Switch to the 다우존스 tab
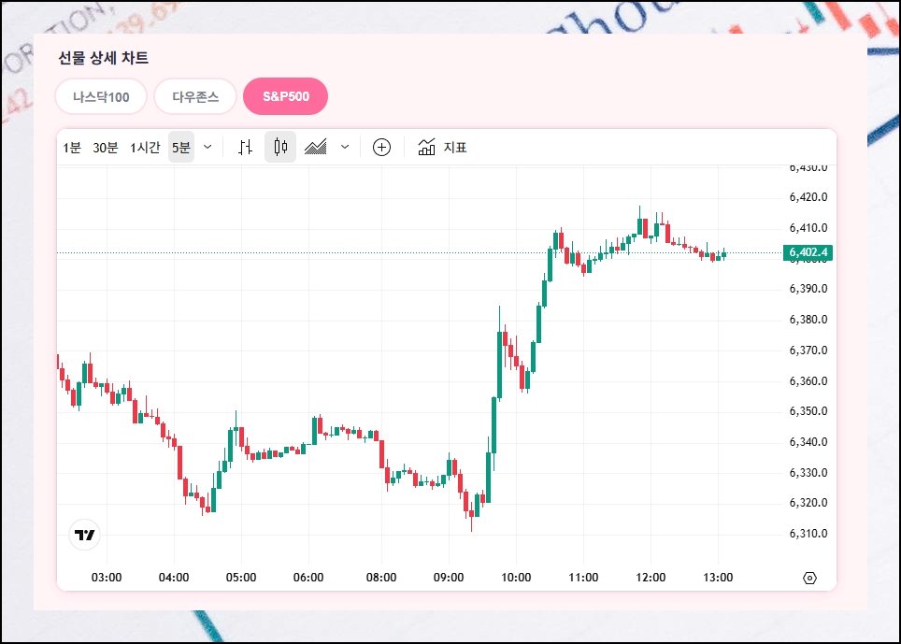 [x=195, y=96]
